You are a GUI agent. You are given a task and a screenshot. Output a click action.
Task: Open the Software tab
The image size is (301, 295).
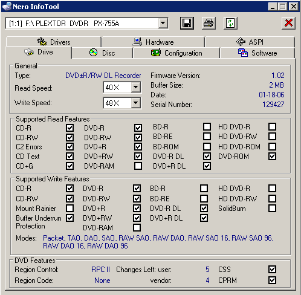pos(257,53)
